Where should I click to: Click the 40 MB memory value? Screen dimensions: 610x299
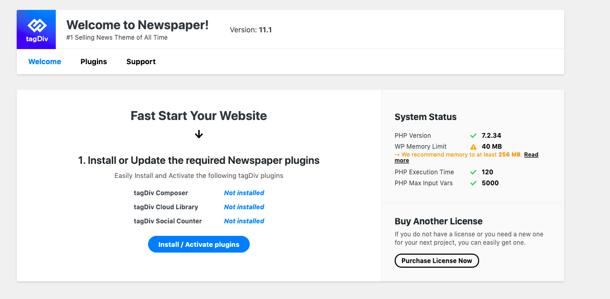(x=492, y=147)
